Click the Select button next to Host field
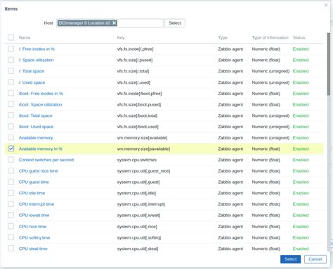The width and height of the screenshot is (333, 269). coord(175,23)
